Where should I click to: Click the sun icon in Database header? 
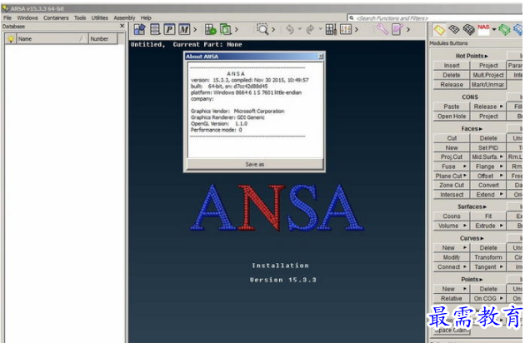click(x=11, y=39)
